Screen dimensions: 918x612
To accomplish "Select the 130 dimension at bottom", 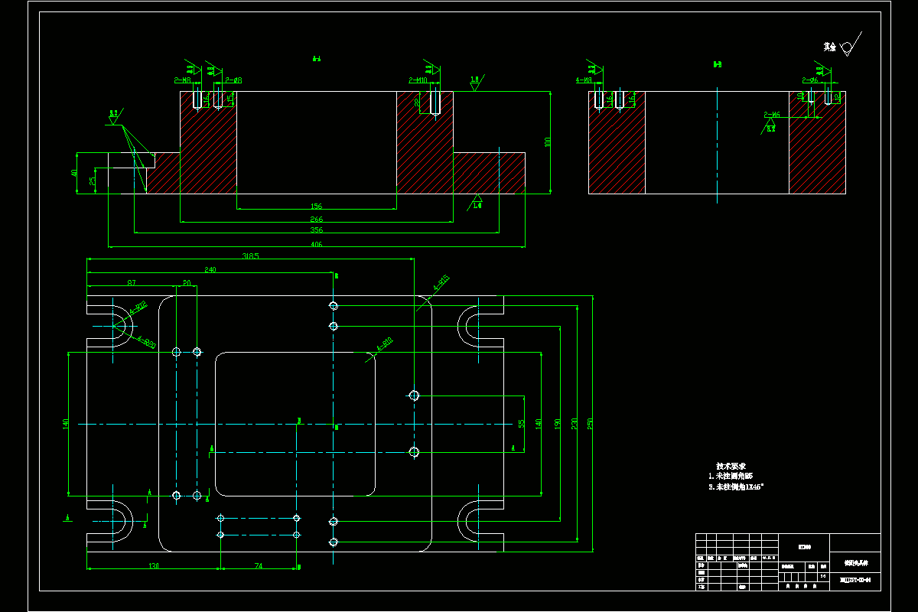I will coord(153,566).
